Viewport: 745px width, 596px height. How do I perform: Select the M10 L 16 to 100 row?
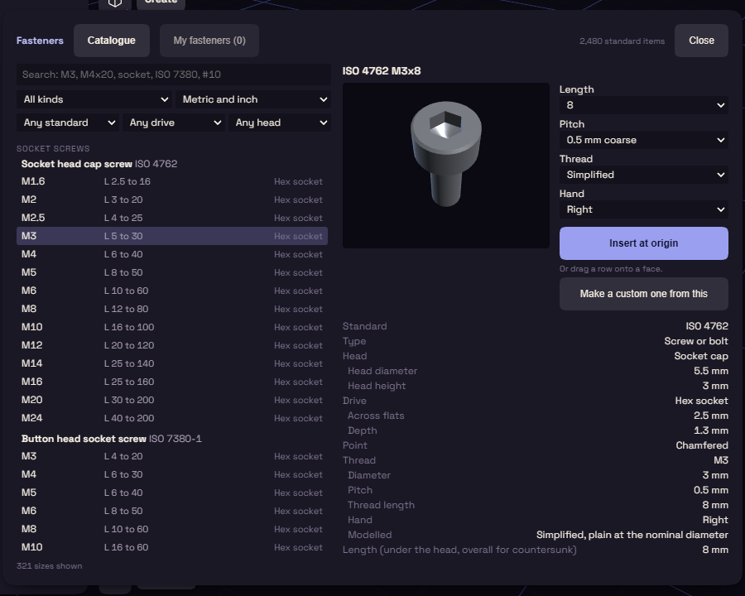click(172, 327)
